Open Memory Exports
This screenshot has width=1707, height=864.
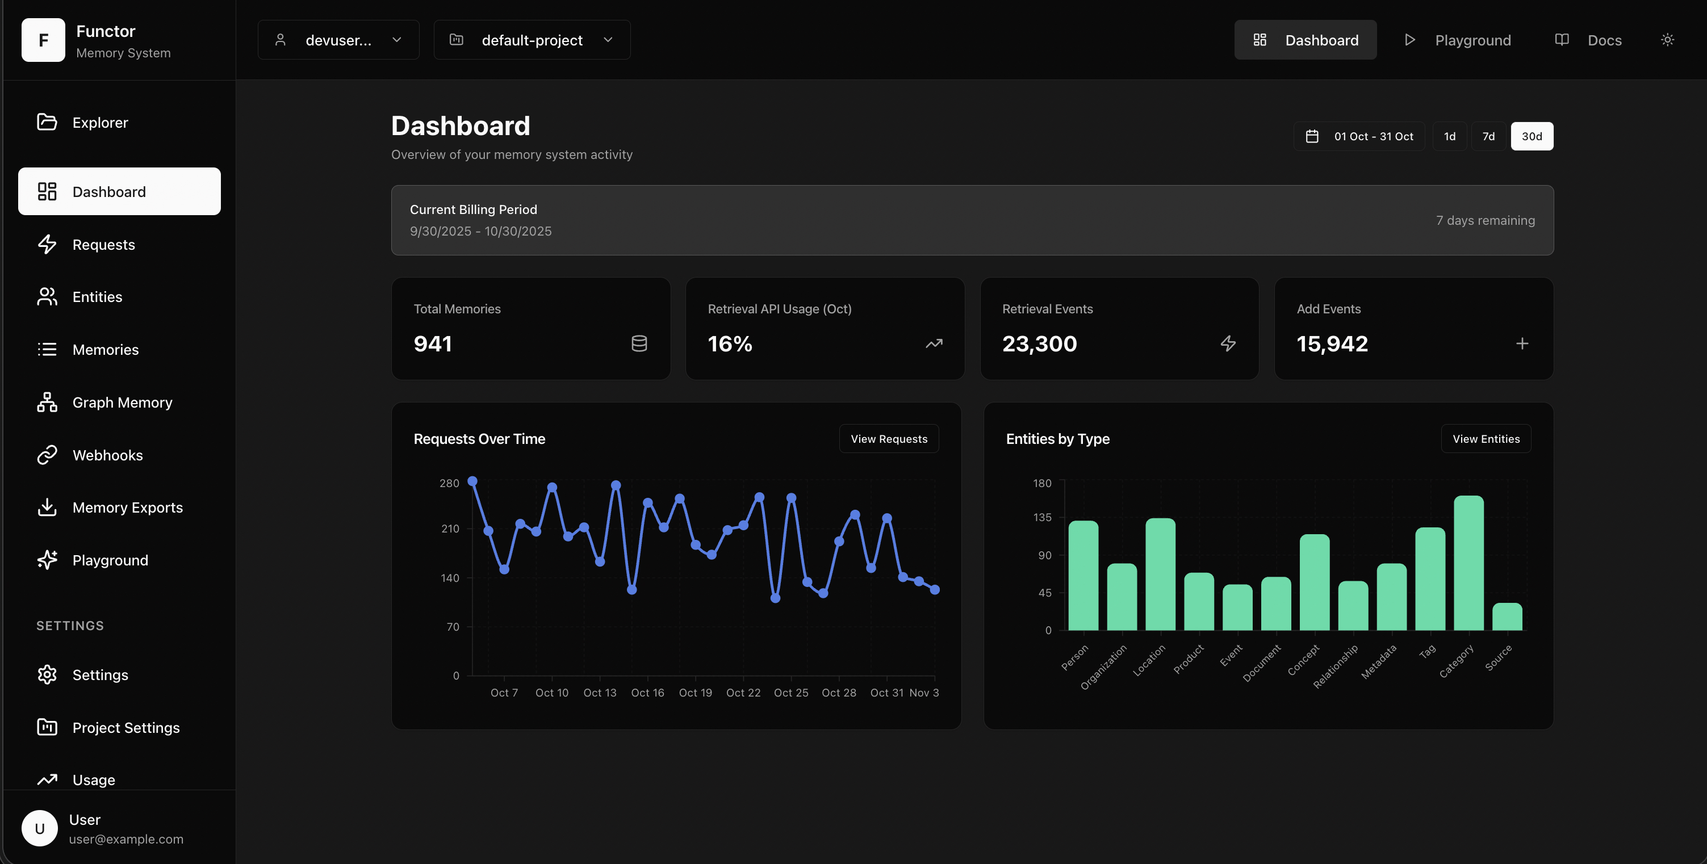pyautogui.click(x=128, y=508)
